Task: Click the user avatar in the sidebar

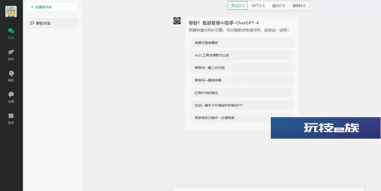Action: click(11, 12)
